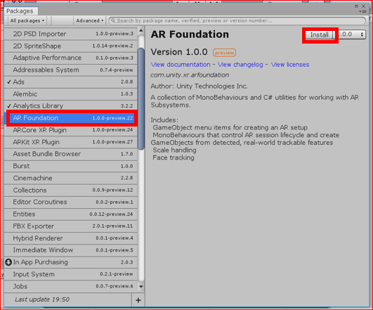373x310 pixels.
Task: Select the Addressables System package
Action: [71, 70]
